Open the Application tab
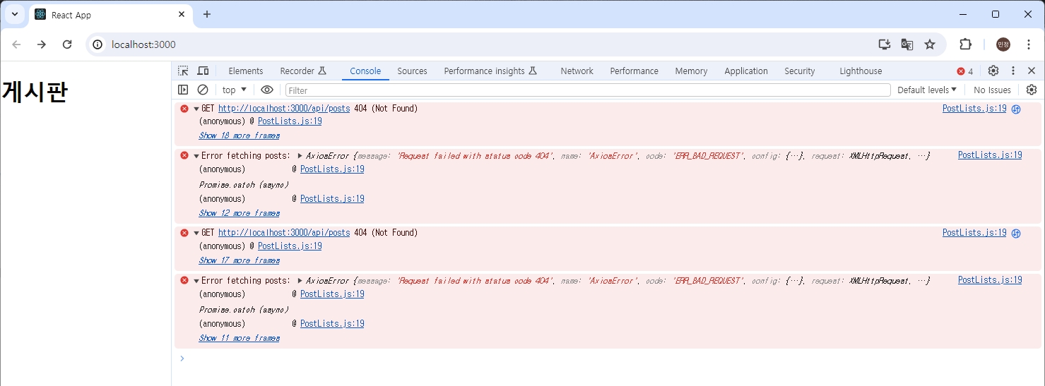1045x386 pixels. [745, 71]
